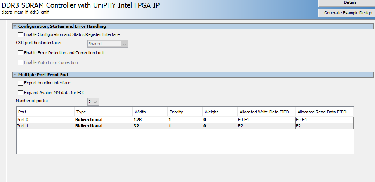Open the Number of ports dropdown
The width and height of the screenshot is (375, 182).
(93, 102)
